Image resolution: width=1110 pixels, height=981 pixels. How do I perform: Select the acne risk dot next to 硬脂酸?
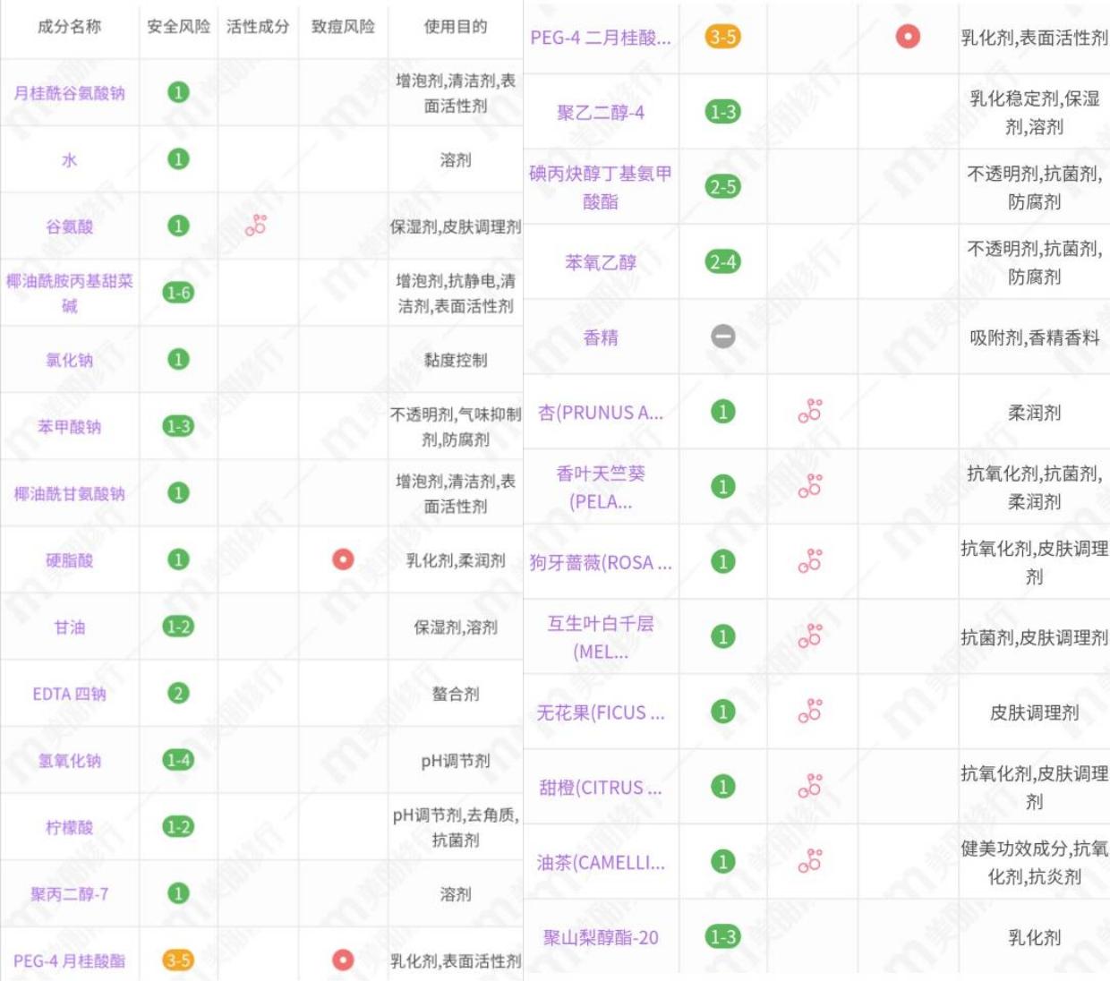coord(344,560)
